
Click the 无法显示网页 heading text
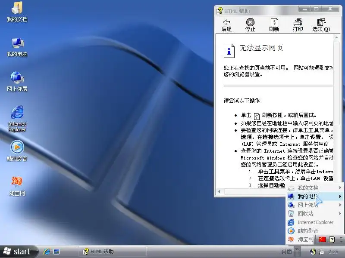coord(261,48)
